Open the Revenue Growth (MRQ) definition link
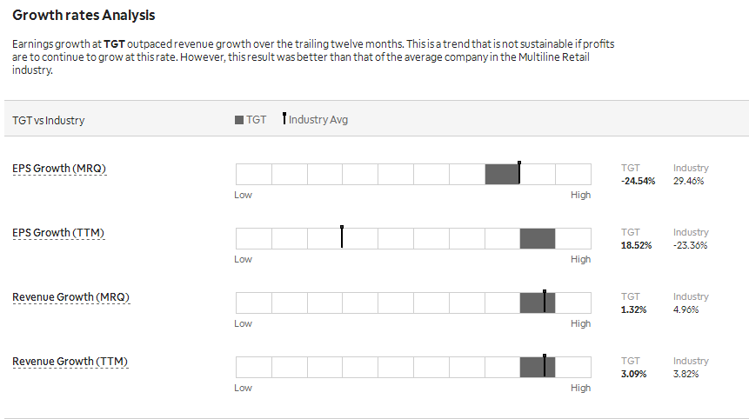The image size is (749, 419). pyautogui.click(x=71, y=297)
